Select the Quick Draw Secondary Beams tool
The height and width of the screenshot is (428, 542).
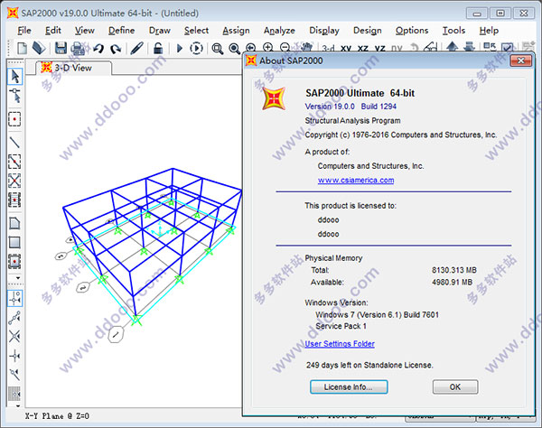click(14, 200)
